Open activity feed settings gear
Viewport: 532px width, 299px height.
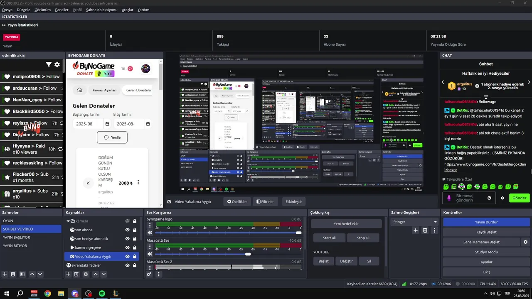[x=57, y=64]
